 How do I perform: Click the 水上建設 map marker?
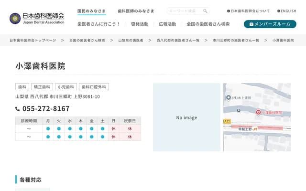coord(228,97)
